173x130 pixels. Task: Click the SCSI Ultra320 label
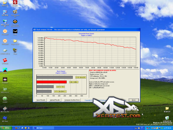point(81,77)
